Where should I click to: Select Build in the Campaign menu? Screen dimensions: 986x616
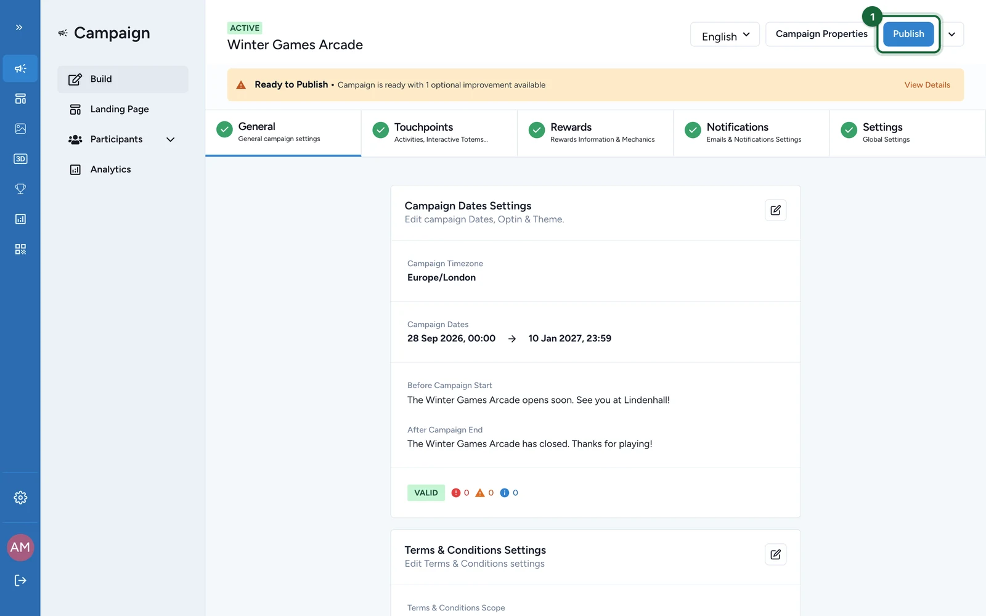click(x=123, y=79)
